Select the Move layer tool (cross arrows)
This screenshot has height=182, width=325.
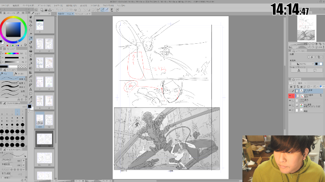coord(31,25)
